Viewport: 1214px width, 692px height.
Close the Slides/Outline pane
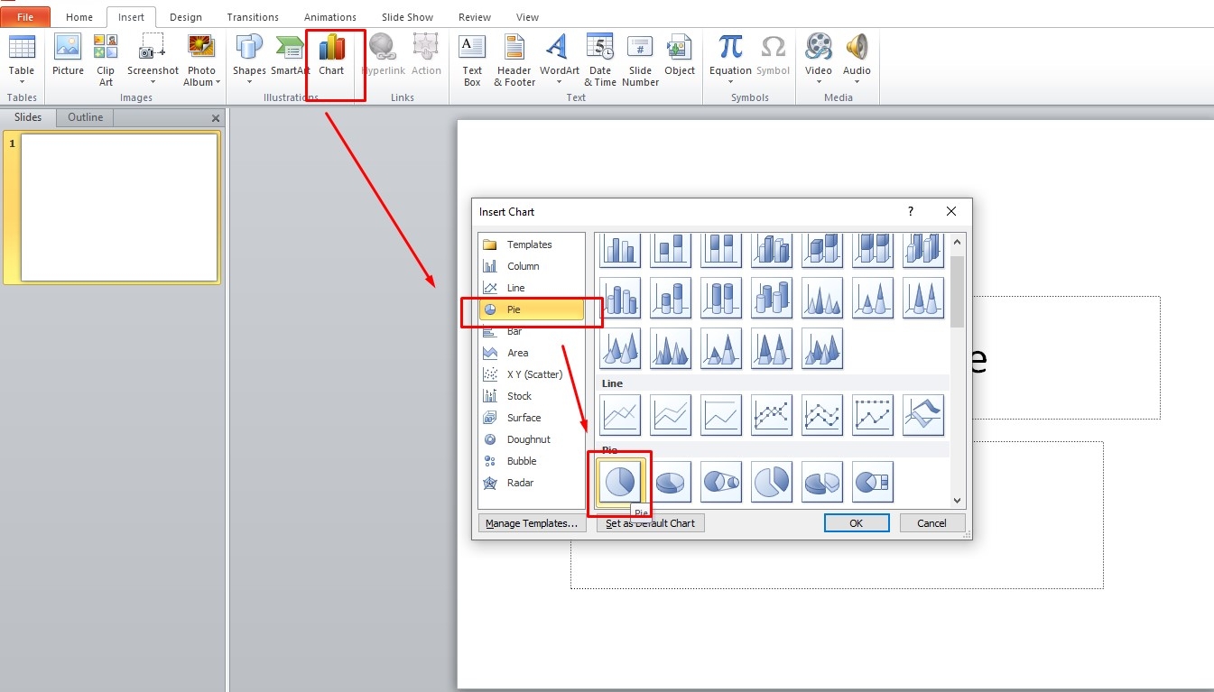[x=216, y=118]
